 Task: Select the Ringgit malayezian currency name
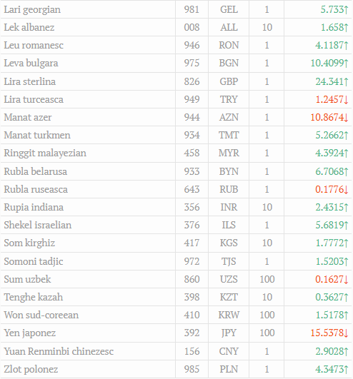click(x=45, y=153)
